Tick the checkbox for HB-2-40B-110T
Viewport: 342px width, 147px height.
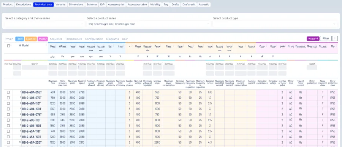pyautogui.click(x=8, y=120)
